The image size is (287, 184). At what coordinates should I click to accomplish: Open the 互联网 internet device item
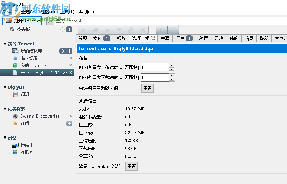pos(27,152)
